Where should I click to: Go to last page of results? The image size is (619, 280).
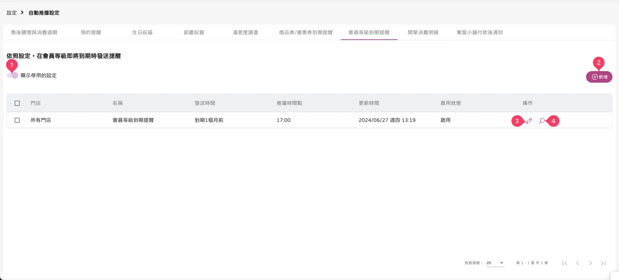(603, 263)
